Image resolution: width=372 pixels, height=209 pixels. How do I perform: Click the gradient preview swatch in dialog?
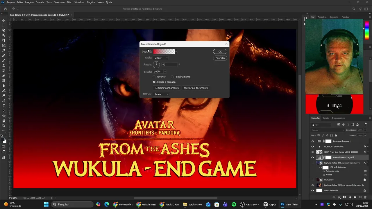tap(164, 52)
